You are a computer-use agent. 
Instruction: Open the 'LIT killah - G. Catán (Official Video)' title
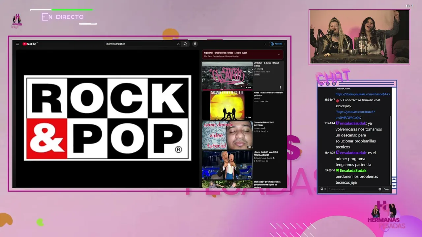pyautogui.click(x=266, y=64)
